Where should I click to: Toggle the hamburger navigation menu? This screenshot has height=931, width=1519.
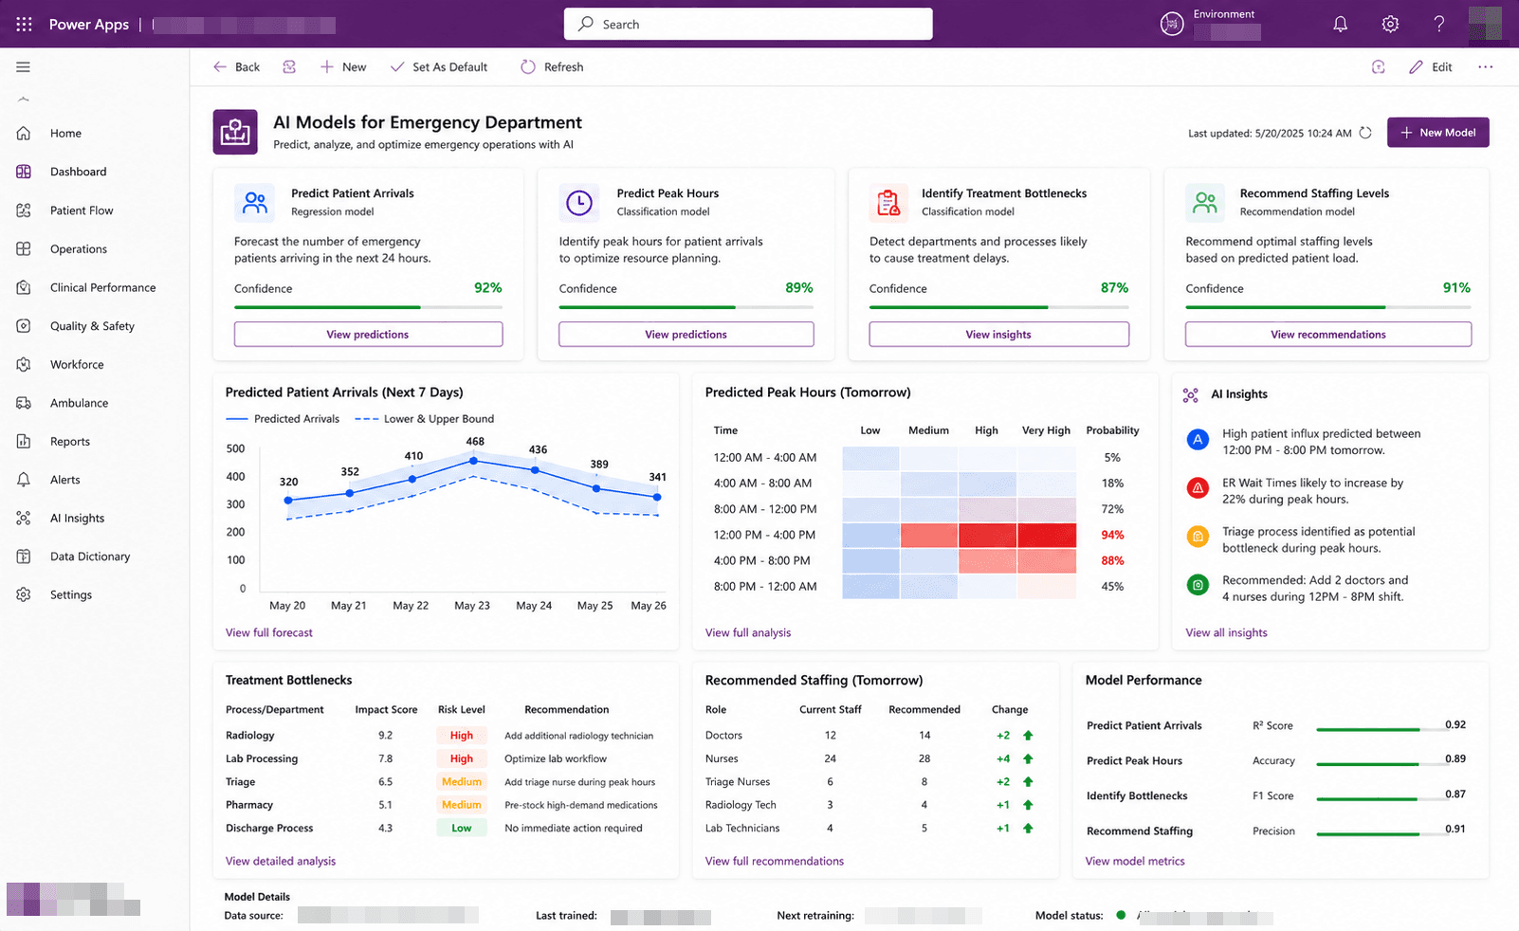(24, 67)
